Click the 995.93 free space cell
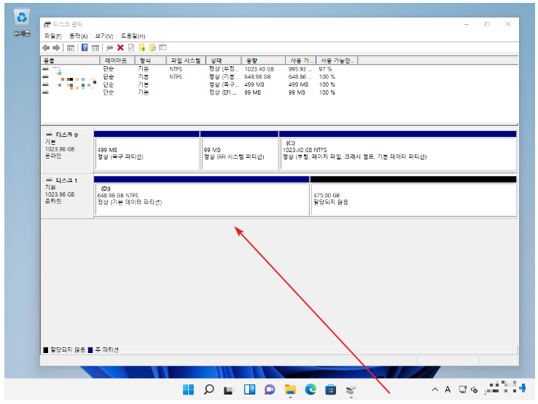Viewport: 538px width, 404px height. pyautogui.click(x=300, y=69)
